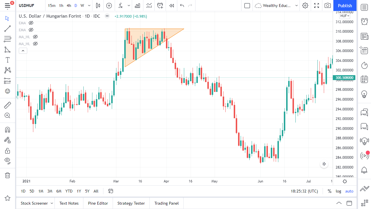Viewport: 371px width, 209px height.
Task: Open the economic calendar in right sidebar
Action: pyautogui.click(x=364, y=79)
